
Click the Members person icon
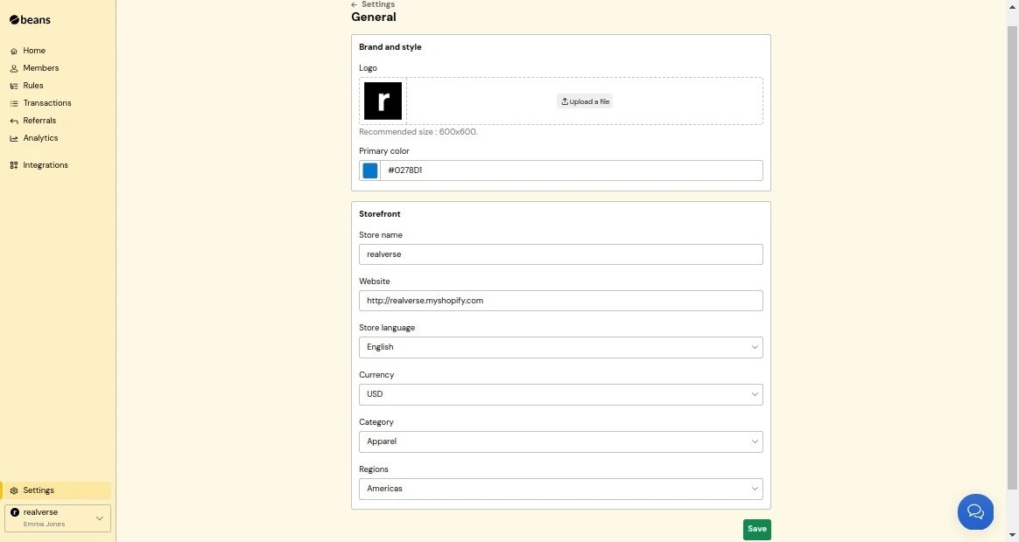(x=14, y=68)
